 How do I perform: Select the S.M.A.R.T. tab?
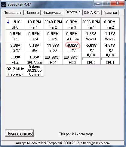pos(92,13)
